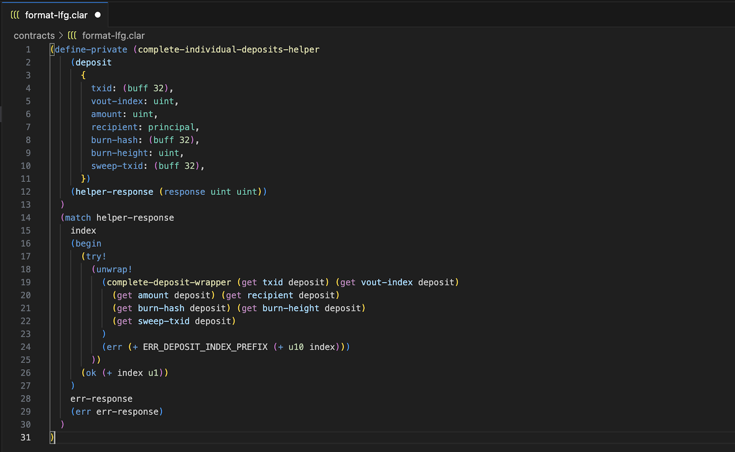Click the ERR_DEPOSIT_INDEX_PREFIX constant
This screenshot has height=452, width=735.
point(205,347)
